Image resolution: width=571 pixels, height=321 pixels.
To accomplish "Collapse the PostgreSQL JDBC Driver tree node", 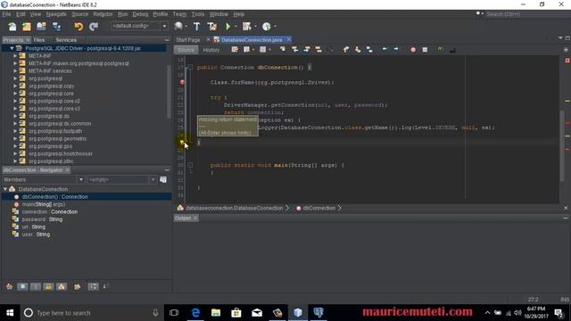I will click(x=12, y=48).
